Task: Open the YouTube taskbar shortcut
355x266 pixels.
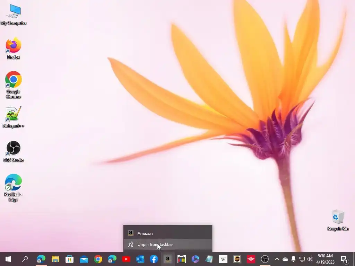Action: point(126,259)
